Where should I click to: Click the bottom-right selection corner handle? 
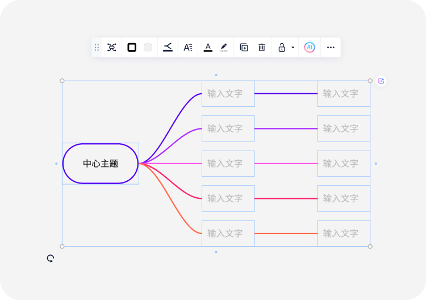coord(370,247)
